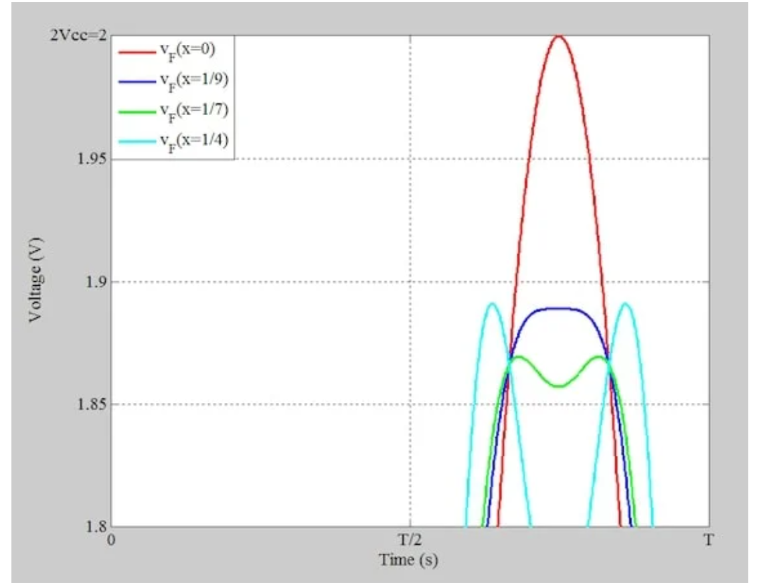
Task: Click the T/2 x-axis tick label
Action: click(410, 539)
